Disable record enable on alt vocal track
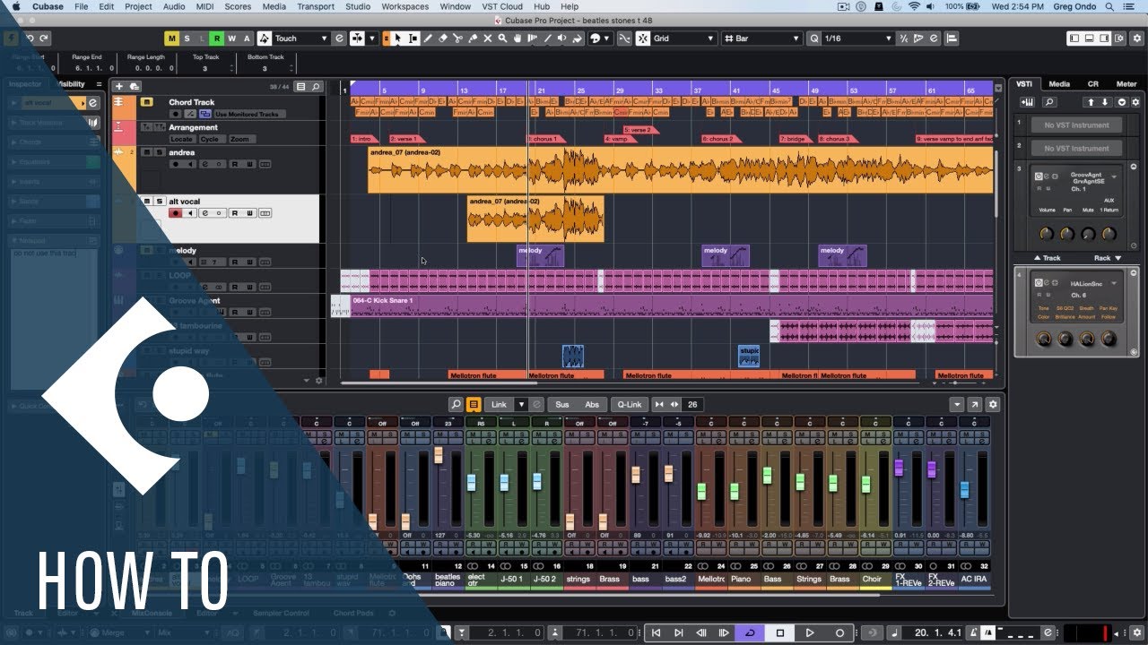1148x645 pixels. [175, 213]
